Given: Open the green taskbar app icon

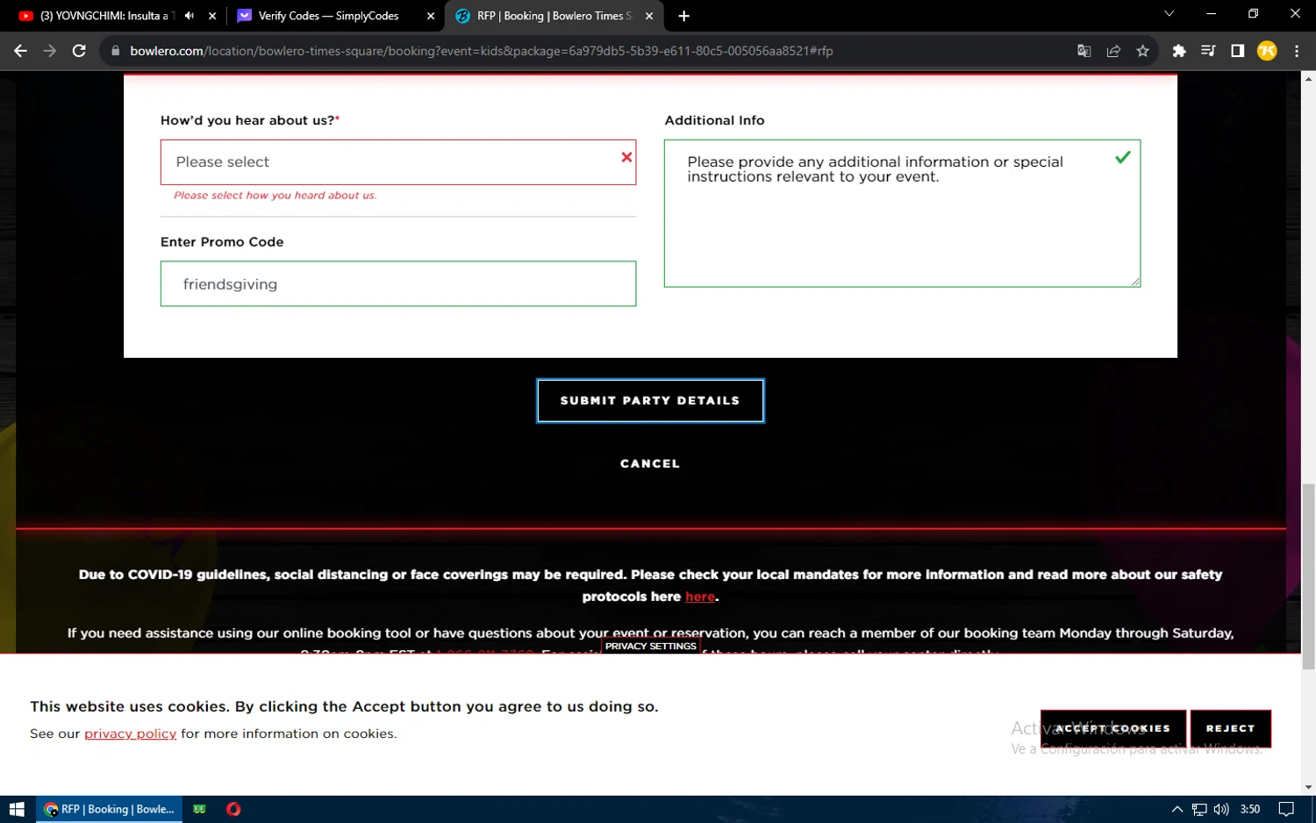Looking at the screenshot, I should pos(199,809).
